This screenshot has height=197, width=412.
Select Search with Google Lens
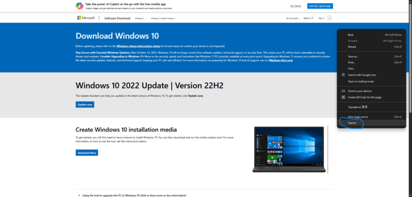(371, 75)
